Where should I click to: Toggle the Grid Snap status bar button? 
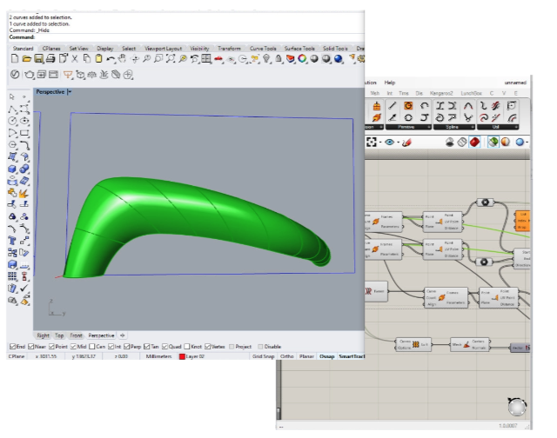tap(263, 356)
